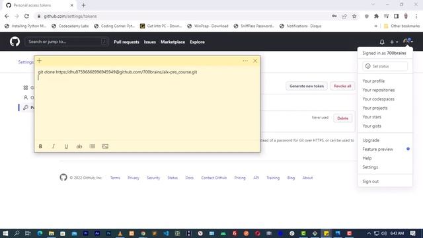This screenshot has height=238, width=423.
Task: Bookmark this page with star icon
Action: pos(354,16)
